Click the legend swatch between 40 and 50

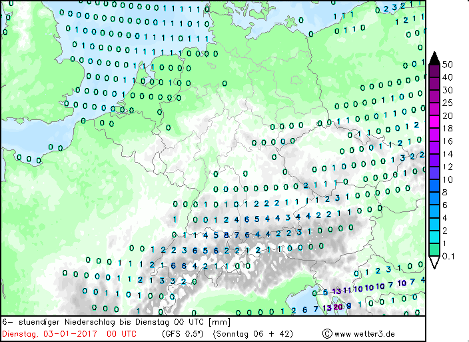434,71
